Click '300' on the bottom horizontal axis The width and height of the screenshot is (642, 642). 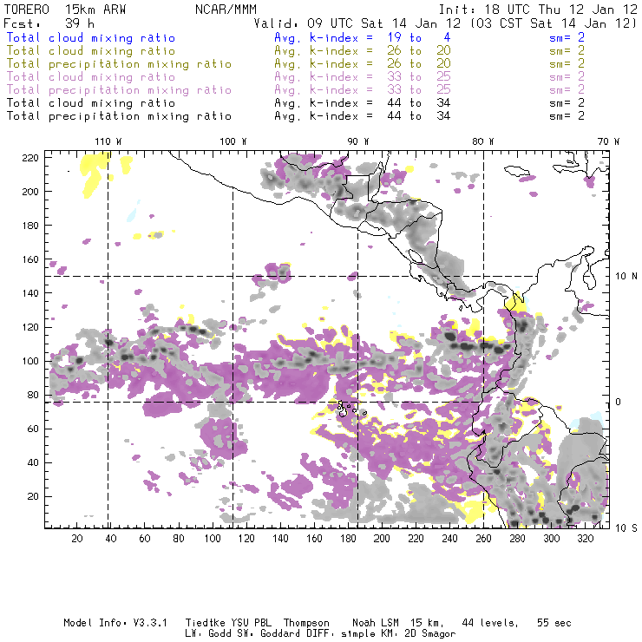pos(552,539)
